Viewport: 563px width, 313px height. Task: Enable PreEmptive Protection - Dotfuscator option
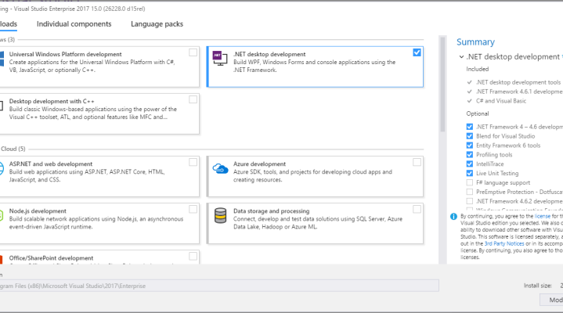pos(469,192)
